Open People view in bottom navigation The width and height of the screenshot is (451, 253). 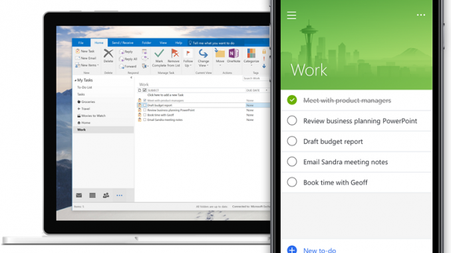[x=106, y=195]
